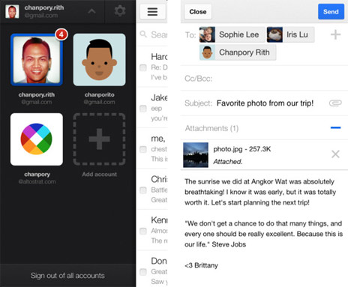Open photo.jpg attachment thumbnail

pos(196,155)
